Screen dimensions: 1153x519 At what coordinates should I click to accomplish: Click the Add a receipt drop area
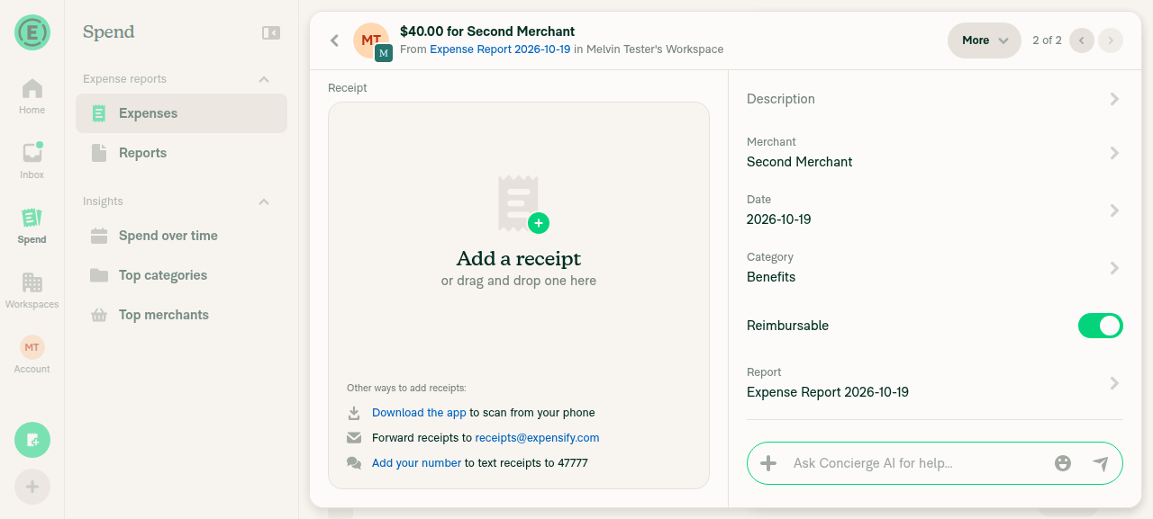519,295
